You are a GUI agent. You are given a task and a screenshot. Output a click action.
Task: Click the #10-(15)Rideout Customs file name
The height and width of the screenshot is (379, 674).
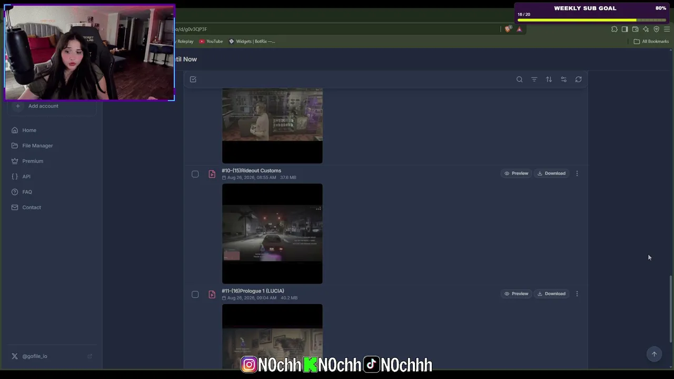point(251,171)
